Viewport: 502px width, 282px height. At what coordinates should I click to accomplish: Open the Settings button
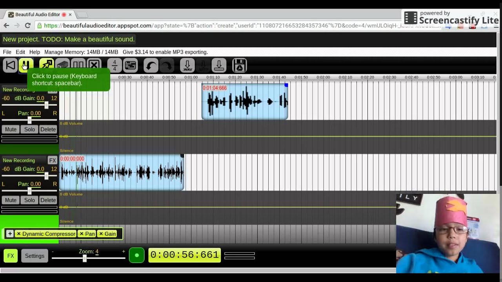tap(35, 256)
